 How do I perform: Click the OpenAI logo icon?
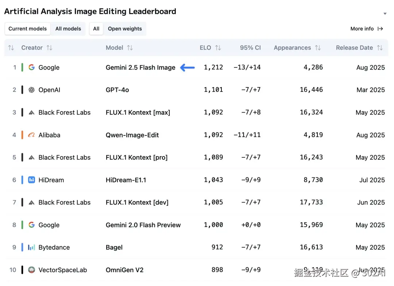point(31,90)
